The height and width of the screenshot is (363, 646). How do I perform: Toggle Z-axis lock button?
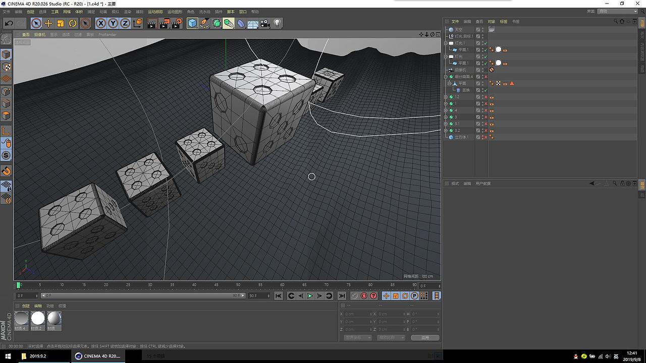pos(125,23)
